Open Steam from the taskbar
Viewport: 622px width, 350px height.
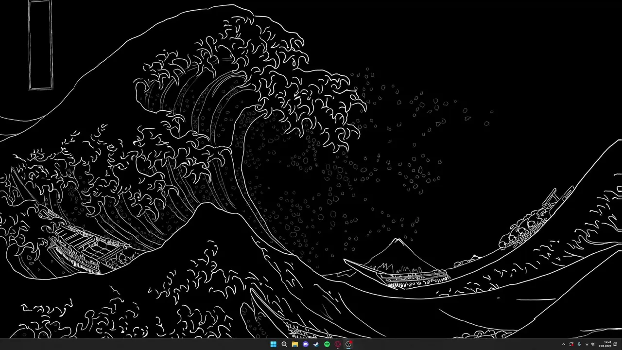click(x=316, y=344)
